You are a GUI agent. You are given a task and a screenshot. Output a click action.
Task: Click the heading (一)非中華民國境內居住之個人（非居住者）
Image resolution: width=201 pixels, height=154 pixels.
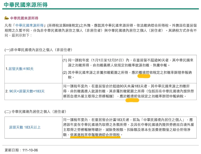[39, 50]
